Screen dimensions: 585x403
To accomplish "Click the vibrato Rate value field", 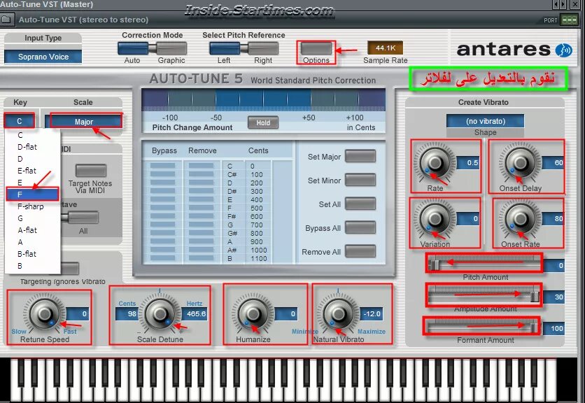I will click(x=468, y=163).
